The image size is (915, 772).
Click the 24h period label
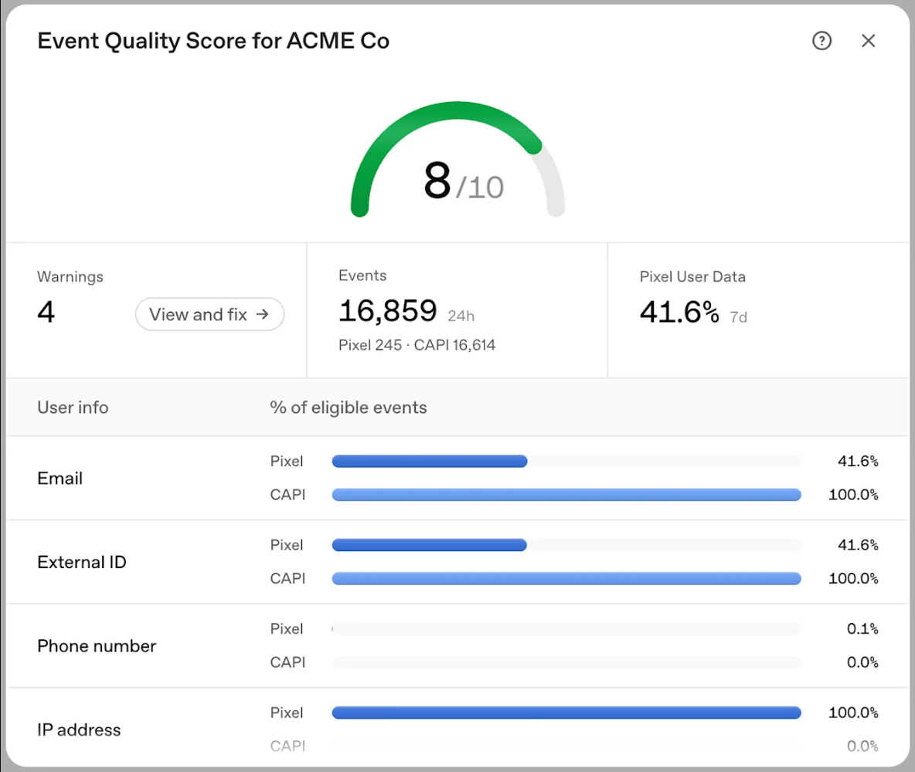(461, 317)
